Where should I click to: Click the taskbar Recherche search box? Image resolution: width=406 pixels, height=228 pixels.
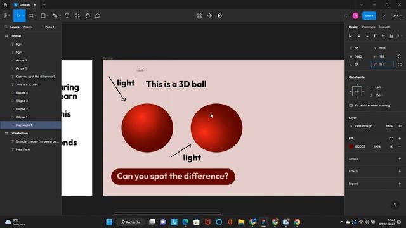click(131, 222)
